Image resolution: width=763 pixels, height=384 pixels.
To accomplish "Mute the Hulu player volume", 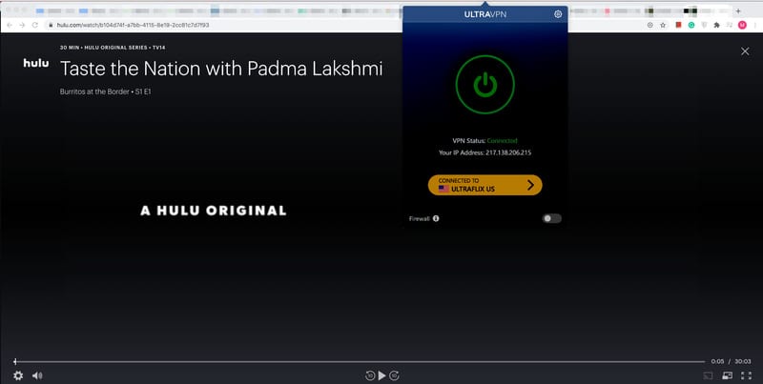I will 37,375.
